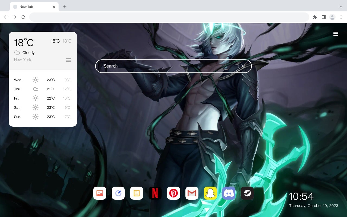Open the Discord shortcut
The width and height of the screenshot is (347, 217).
coord(229,193)
